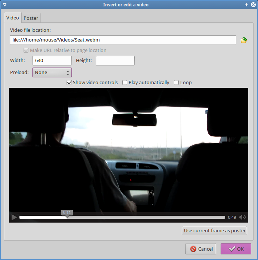This screenshot has width=258, height=260.
Task: Play the video preview
Action: tap(14, 217)
